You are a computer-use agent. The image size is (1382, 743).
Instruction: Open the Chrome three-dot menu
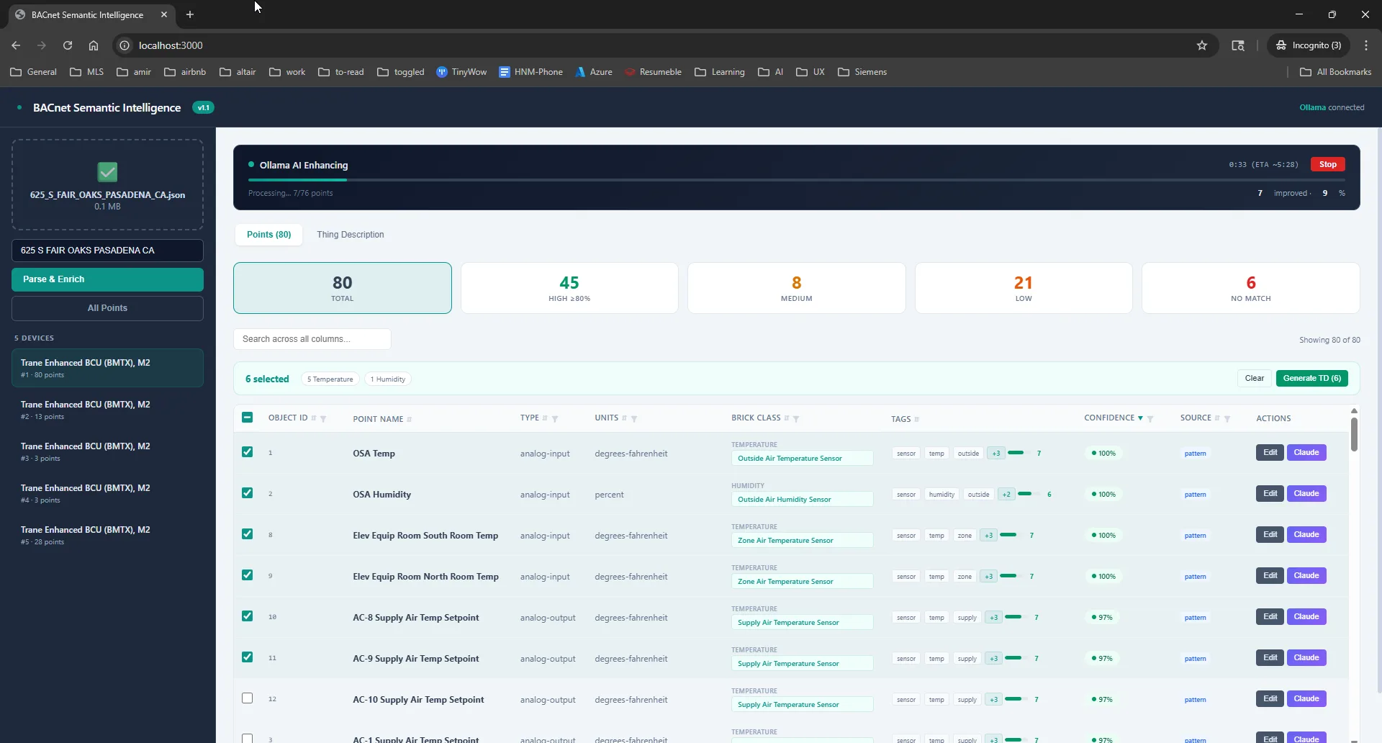click(1366, 45)
